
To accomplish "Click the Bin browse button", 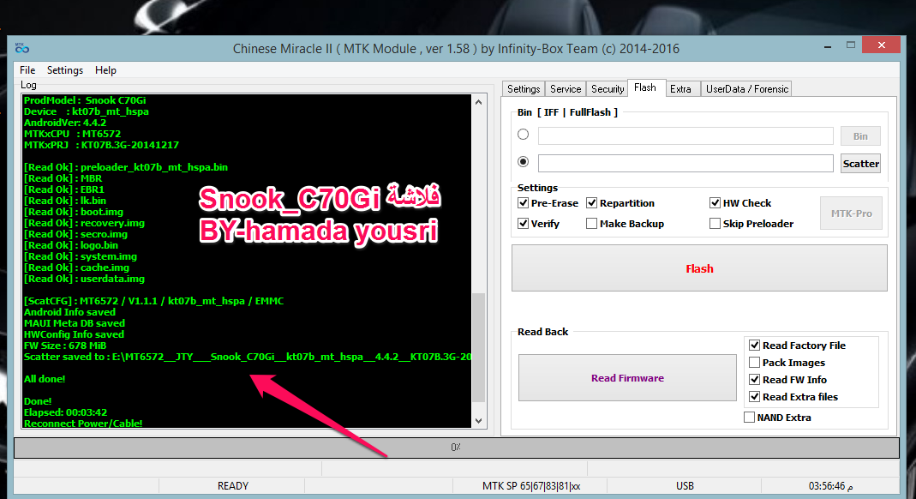I will click(x=860, y=136).
